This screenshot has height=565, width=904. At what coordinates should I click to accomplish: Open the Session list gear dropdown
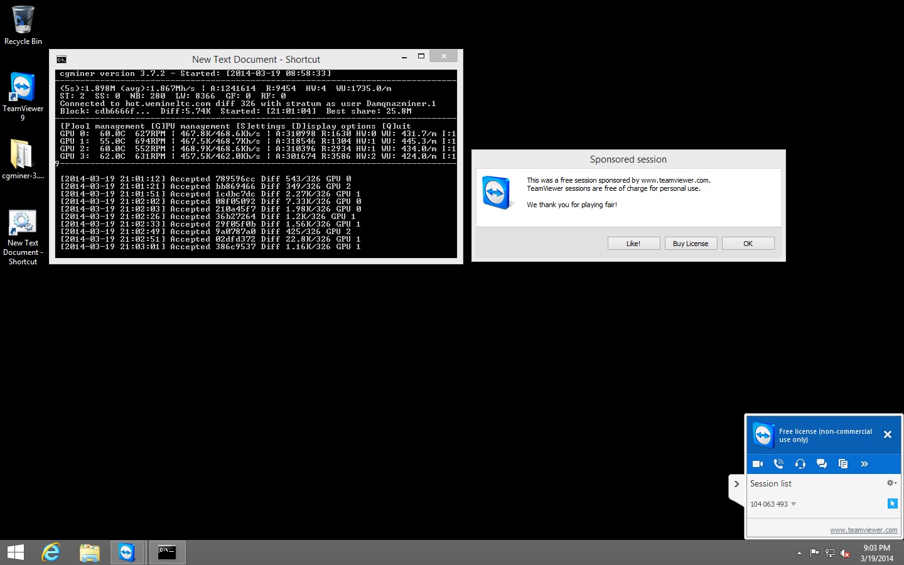[x=891, y=483]
